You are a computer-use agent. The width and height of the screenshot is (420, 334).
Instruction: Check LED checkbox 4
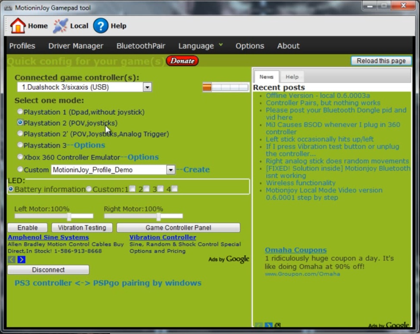pyautogui.click(x=175, y=189)
